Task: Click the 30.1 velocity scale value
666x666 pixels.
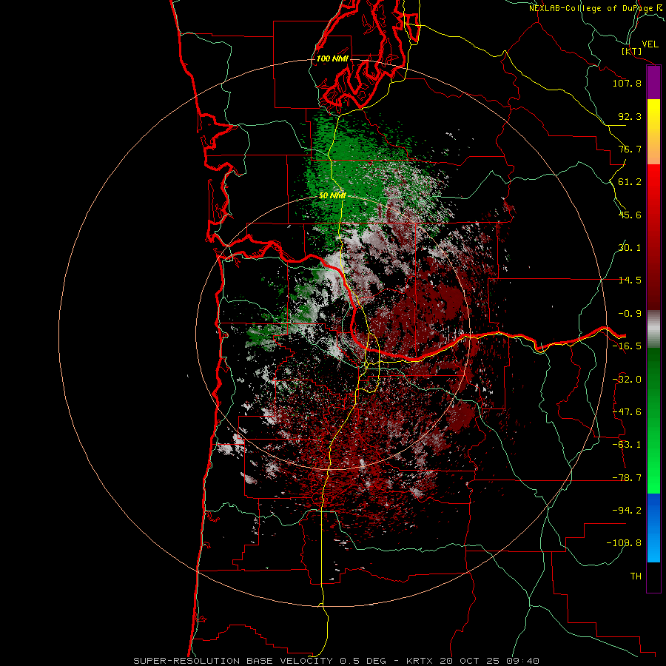Action: [630, 248]
